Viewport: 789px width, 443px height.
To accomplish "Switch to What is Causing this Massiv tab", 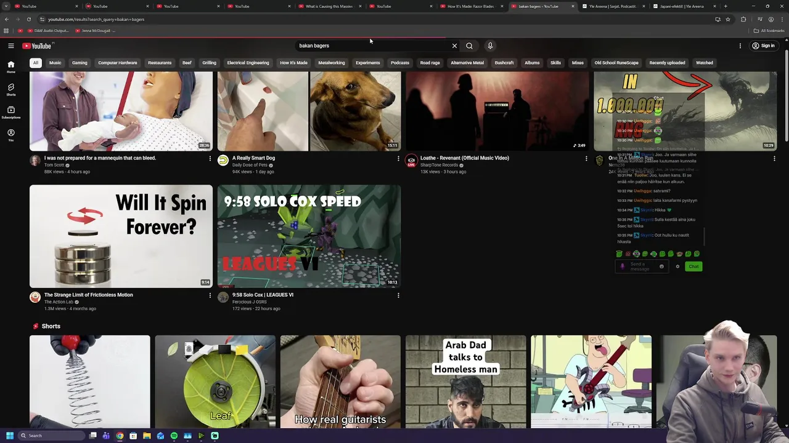I will click(329, 6).
